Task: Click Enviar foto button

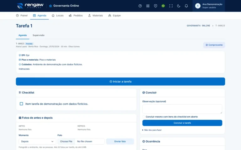Action: 120,142
